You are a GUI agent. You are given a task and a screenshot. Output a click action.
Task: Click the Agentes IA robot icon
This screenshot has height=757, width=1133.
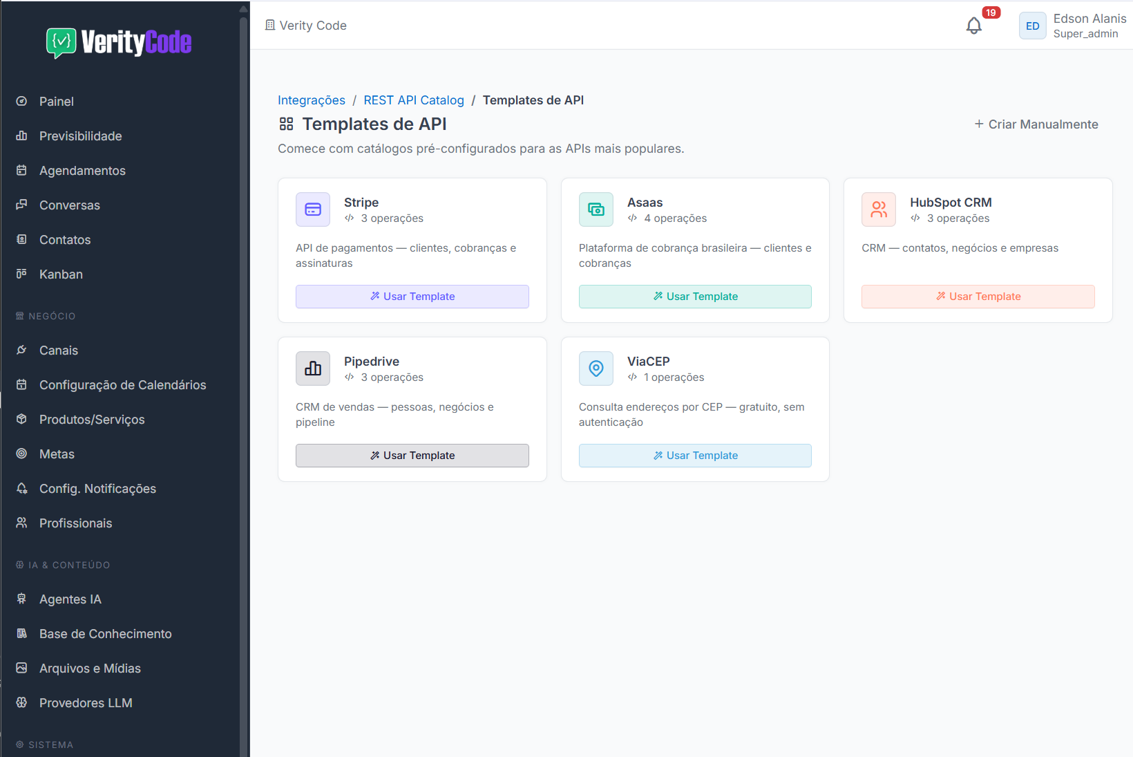pos(21,599)
